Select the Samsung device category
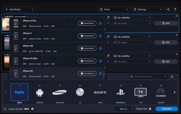This screenshot has height=114, width=181. pyautogui.click(x=60, y=92)
